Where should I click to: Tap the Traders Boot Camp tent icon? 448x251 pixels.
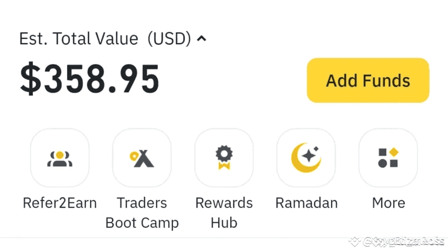click(x=142, y=158)
